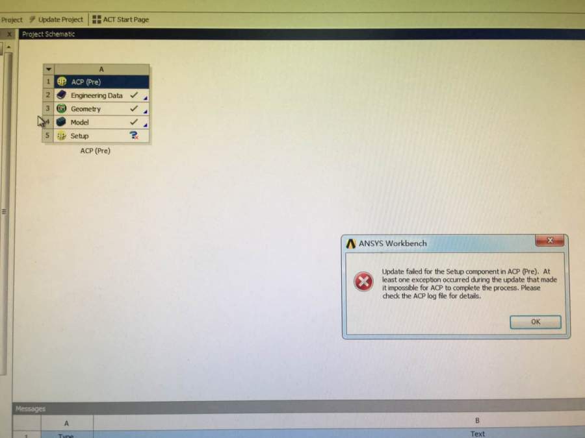The image size is (585, 438).
Task: Open the system A dropdown arrow
Action: 49,69
